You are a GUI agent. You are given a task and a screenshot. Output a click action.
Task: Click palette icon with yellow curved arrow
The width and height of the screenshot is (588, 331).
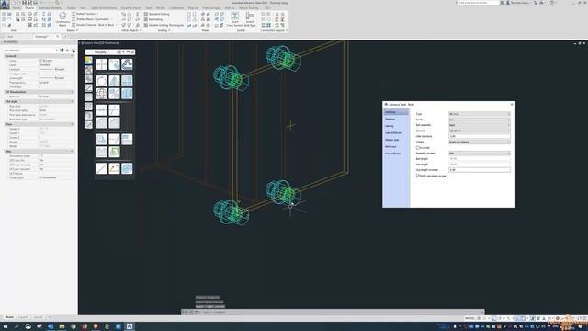(114, 168)
